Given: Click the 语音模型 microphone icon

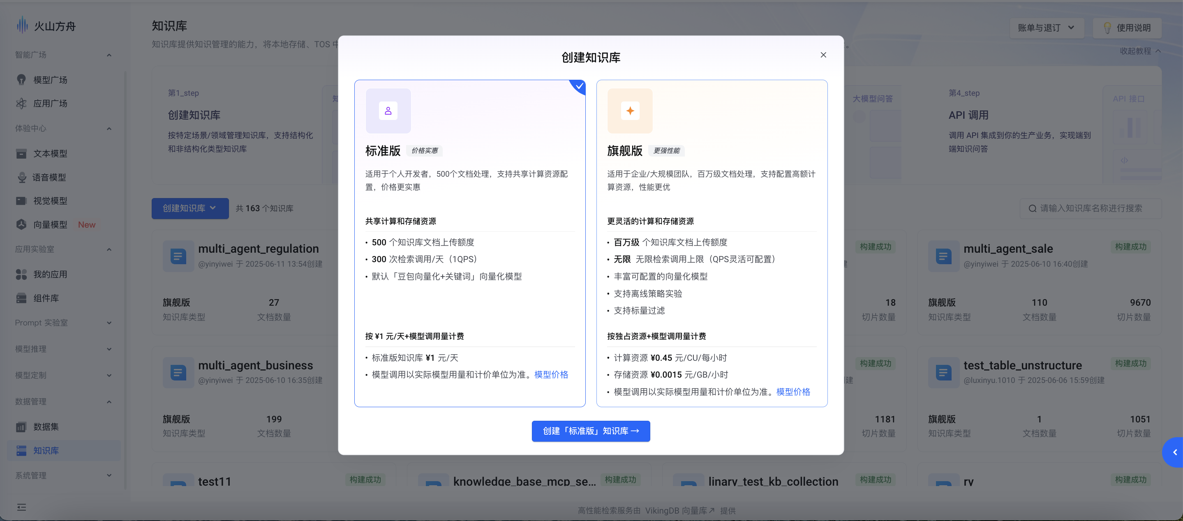Looking at the screenshot, I should click(x=22, y=177).
